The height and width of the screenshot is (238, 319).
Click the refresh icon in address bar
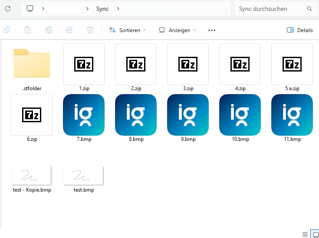tap(8, 9)
